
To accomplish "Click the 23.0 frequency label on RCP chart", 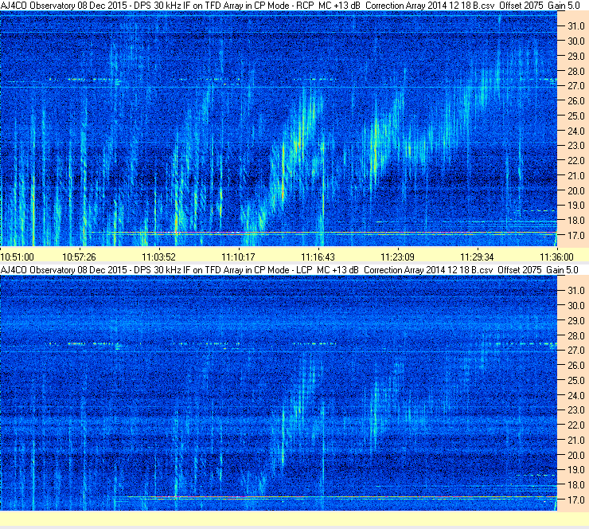I will tap(575, 146).
